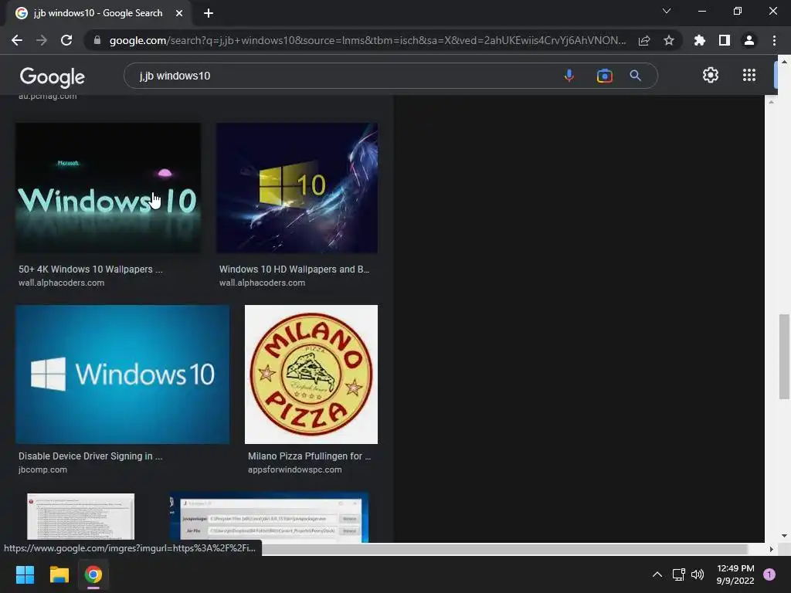
Task: Open File Explorer from taskbar
Action: (x=59, y=574)
